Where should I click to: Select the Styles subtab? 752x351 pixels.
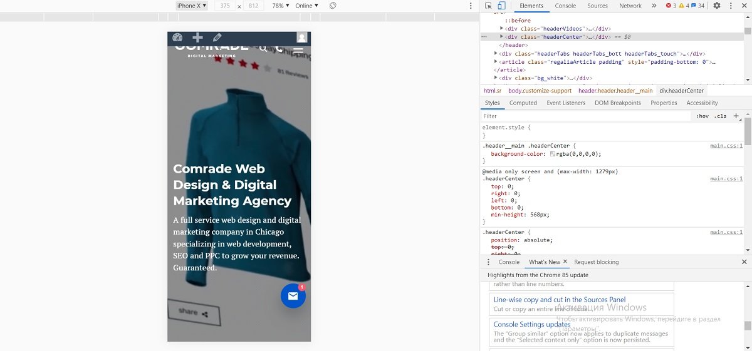click(493, 103)
